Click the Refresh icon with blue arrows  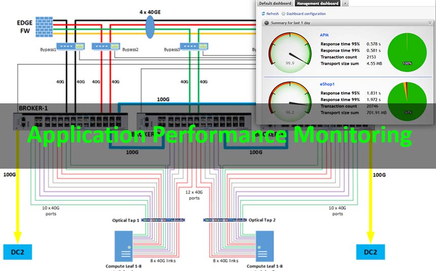point(263,14)
